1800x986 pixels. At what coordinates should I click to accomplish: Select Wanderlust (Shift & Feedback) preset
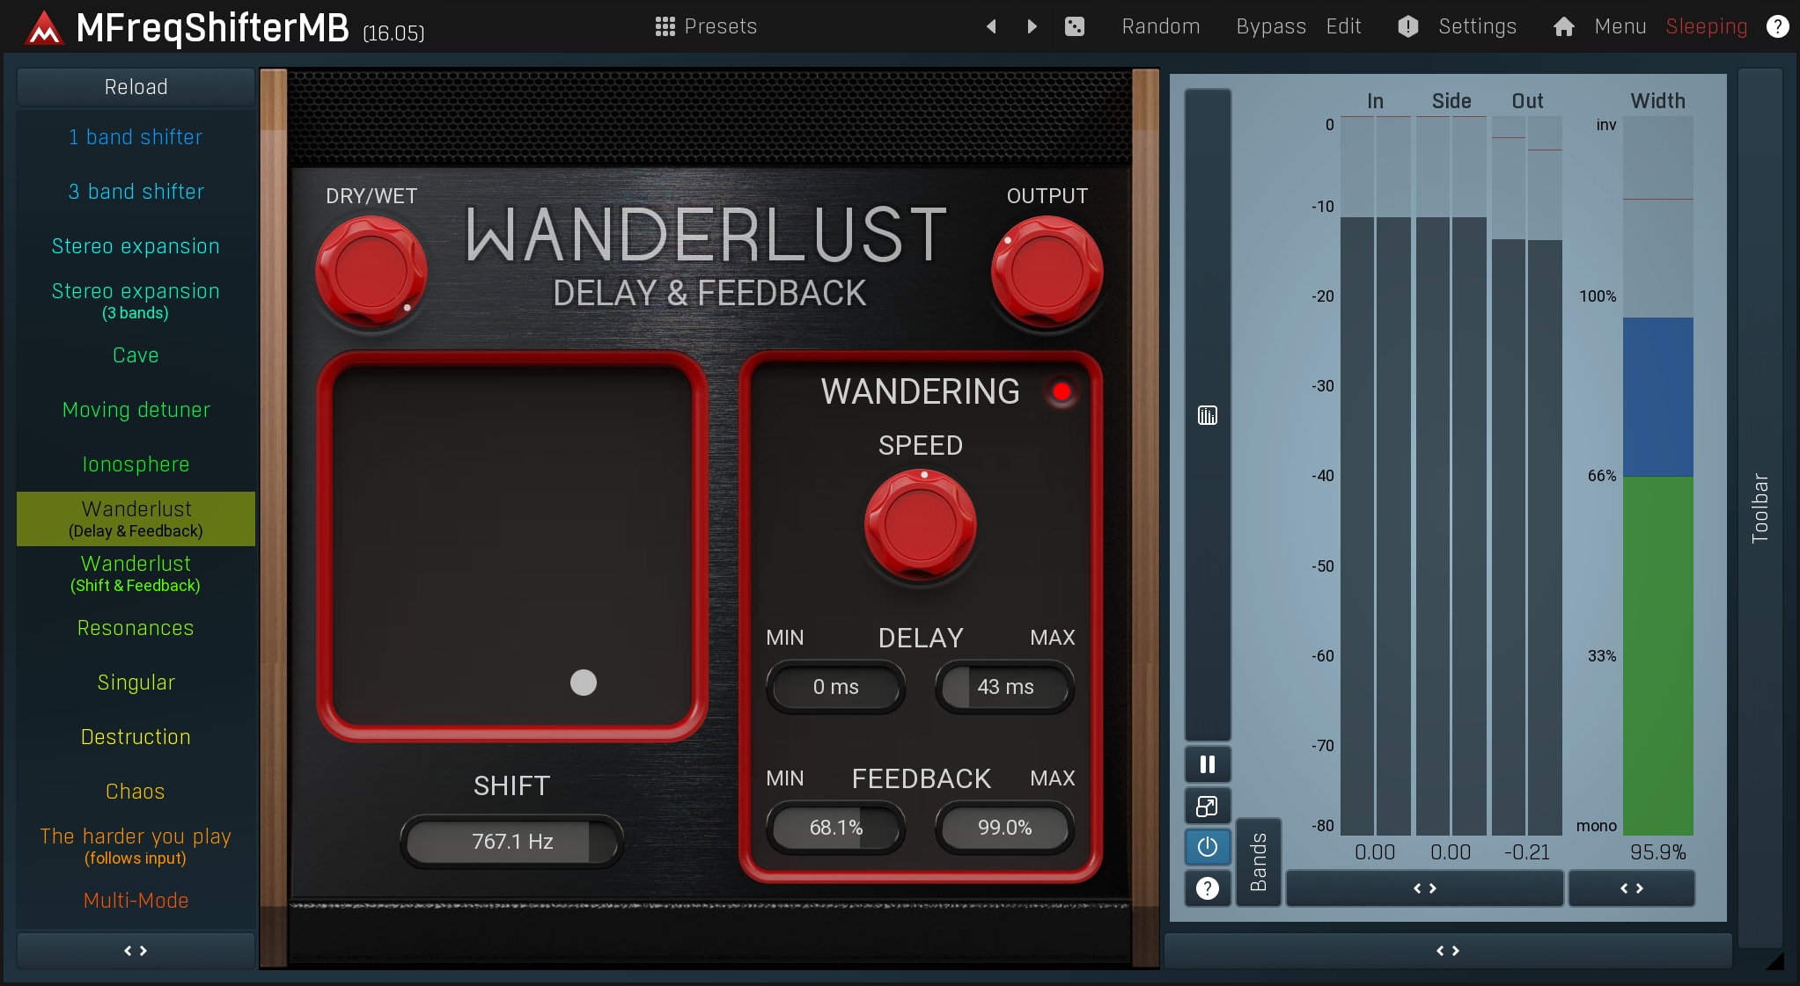[x=136, y=573]
